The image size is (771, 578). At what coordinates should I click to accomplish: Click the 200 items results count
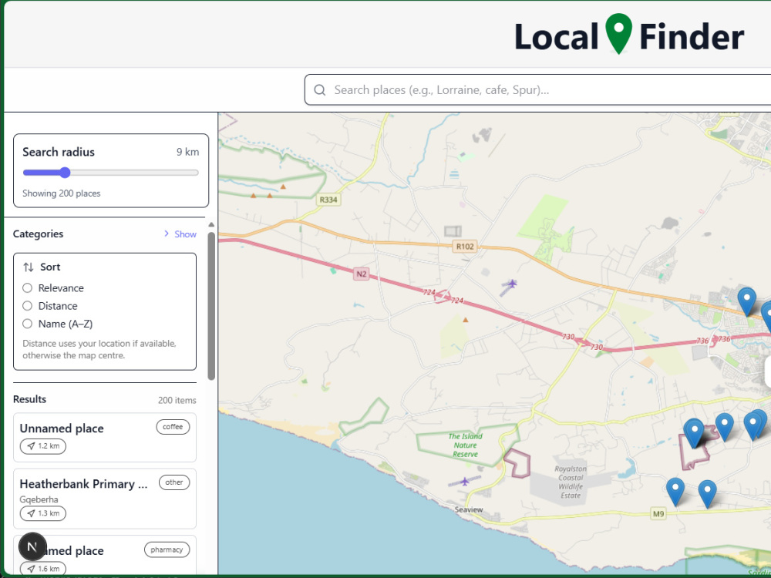pos(177,401)
